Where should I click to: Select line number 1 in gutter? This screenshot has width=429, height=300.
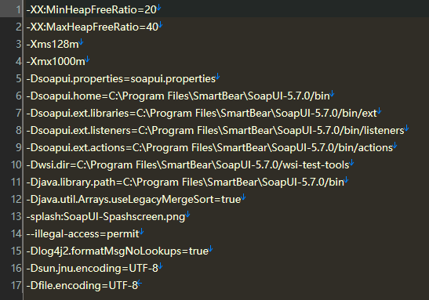click(x=19, y=9)
